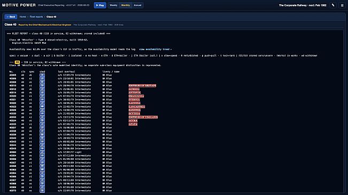This screenshot has height=195, width=348.
Task: Go back with the Back arrow button
Action: 11,17
